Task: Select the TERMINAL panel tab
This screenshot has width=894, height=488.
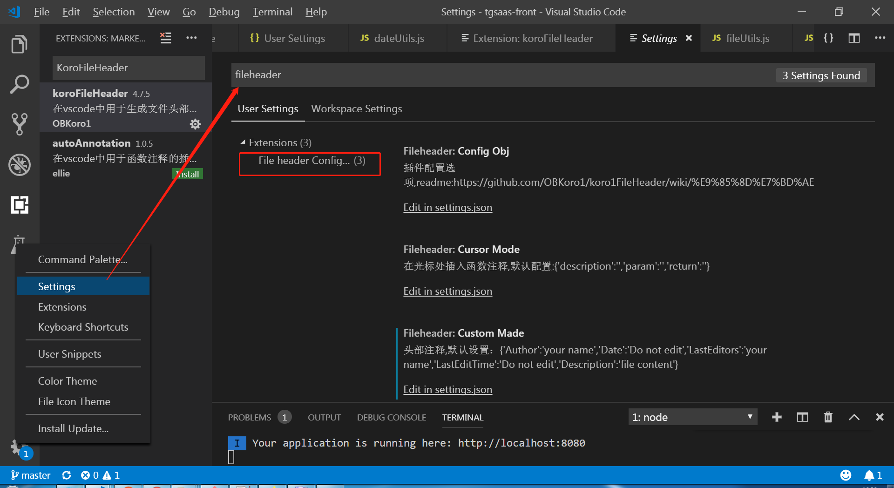Action: tap(463, 417)
